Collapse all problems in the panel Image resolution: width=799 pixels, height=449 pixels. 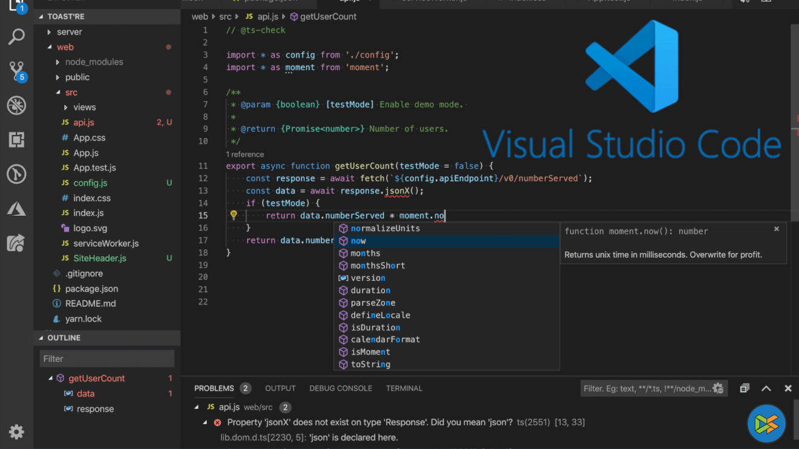(x=745, y=388)
